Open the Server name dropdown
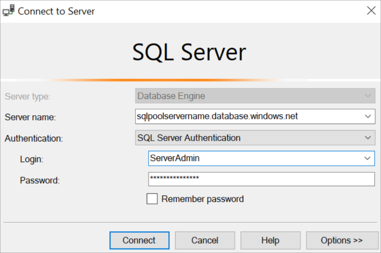This screenshot has width=381, height=253. (x=368, y=116)
